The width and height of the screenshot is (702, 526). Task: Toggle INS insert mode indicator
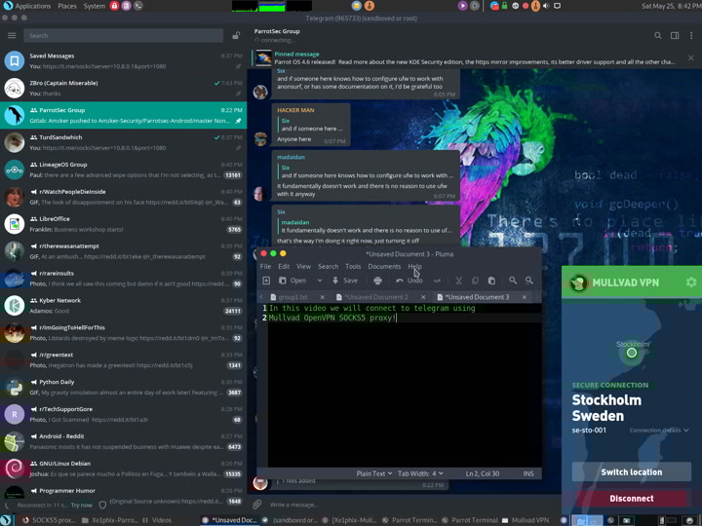[x=528, y=473]
